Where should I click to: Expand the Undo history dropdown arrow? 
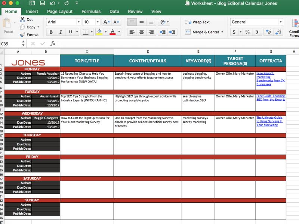tap(59, 3)
